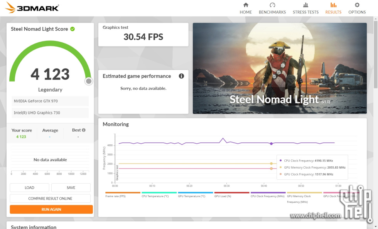Click the purple CPU clock data point on the chart
The image size is (378, 229).
pos(272,144)
